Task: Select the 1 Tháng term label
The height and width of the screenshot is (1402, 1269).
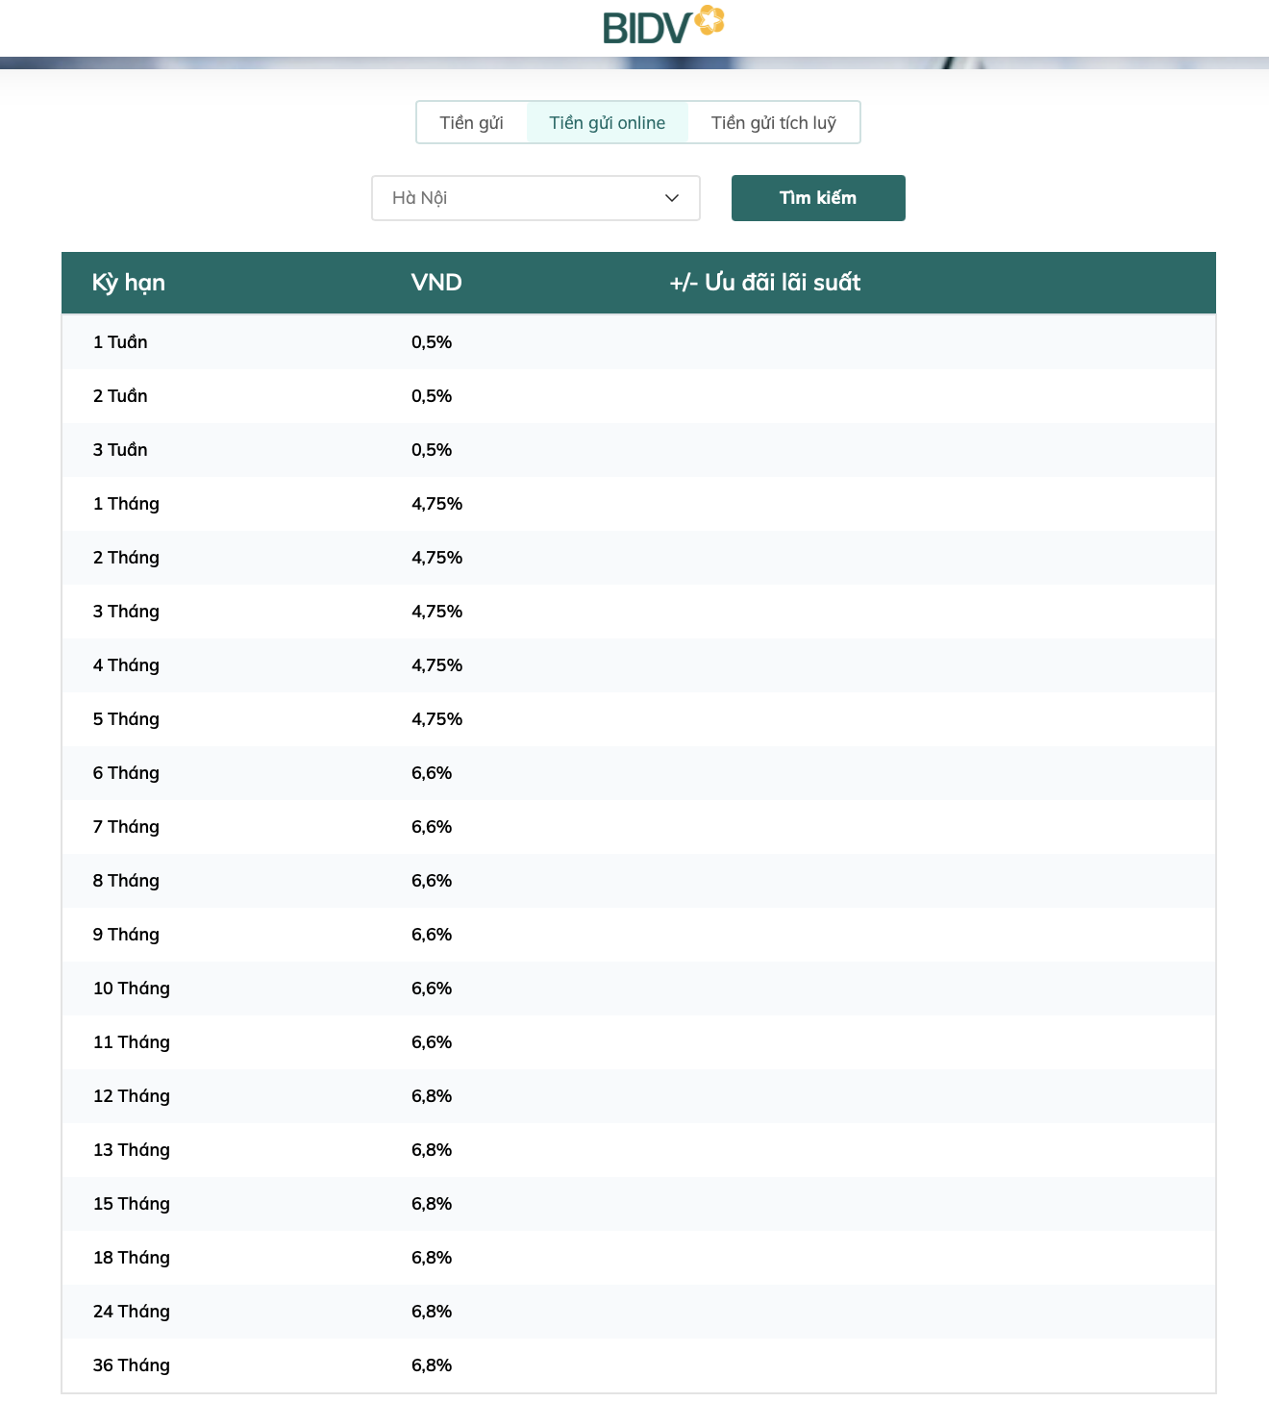Action: point(126,504)
